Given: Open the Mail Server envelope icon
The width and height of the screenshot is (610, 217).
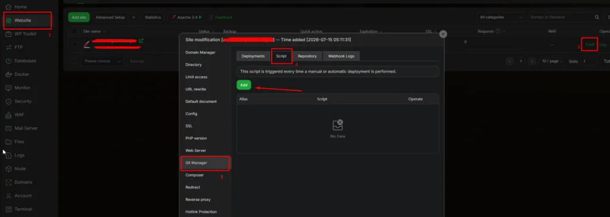Looking at the screenshot, I should [x=8, y=128].
